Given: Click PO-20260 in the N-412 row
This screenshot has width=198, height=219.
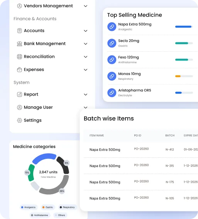Looking at the screenshot, I should coord(141,149).
